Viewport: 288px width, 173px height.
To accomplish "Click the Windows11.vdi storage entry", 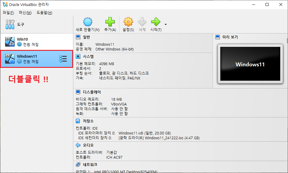I will (x=145, y=133).
